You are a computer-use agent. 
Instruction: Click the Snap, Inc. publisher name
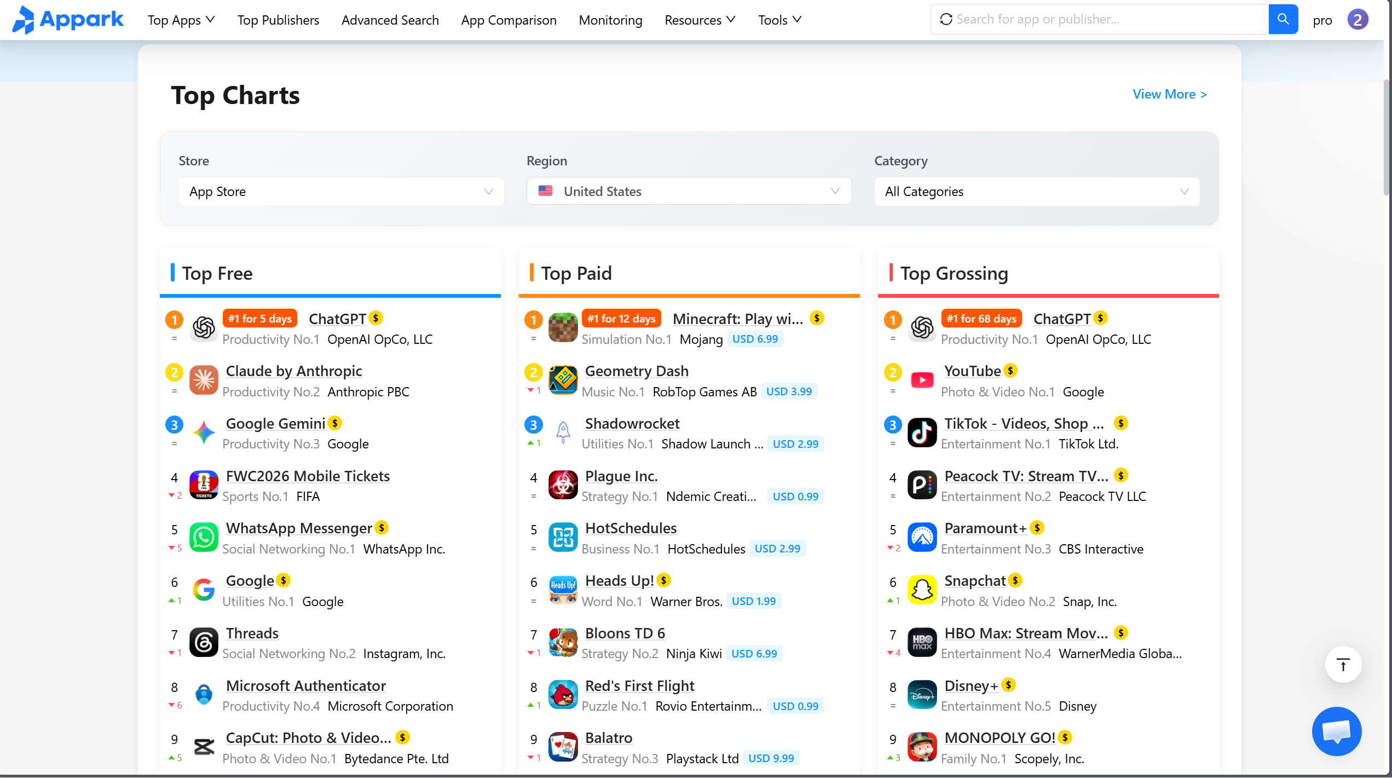pos(1089,602)
